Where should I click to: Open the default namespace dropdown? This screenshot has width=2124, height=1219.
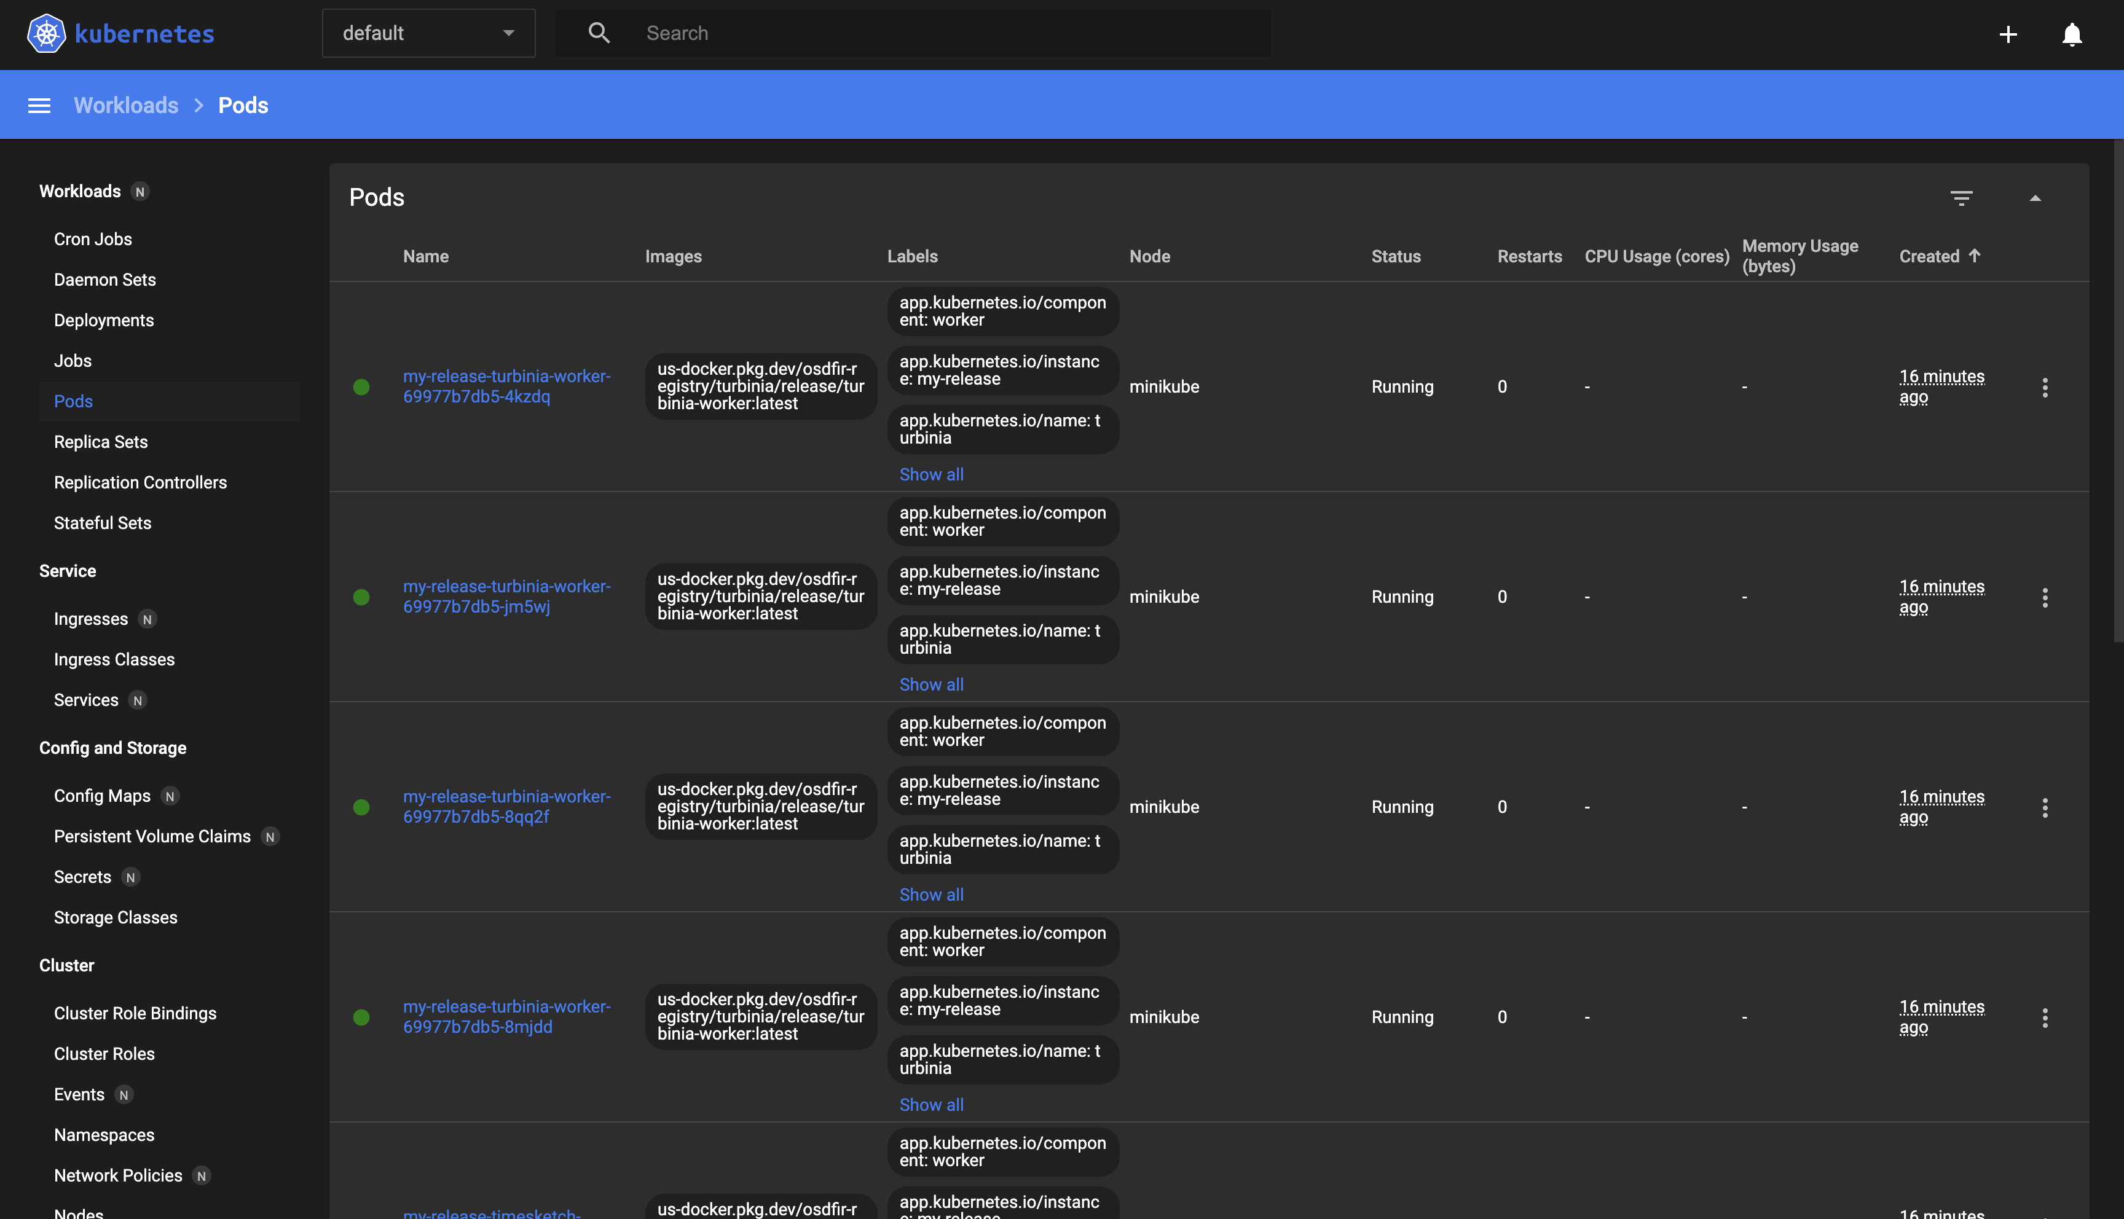428,34
